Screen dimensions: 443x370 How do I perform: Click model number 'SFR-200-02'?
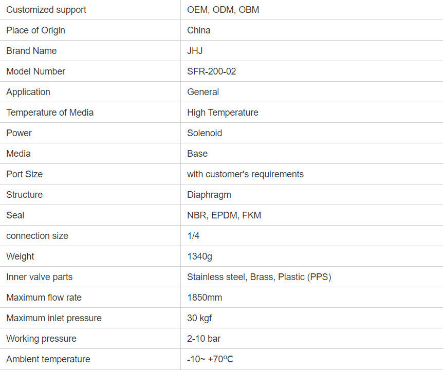(212, 71)
